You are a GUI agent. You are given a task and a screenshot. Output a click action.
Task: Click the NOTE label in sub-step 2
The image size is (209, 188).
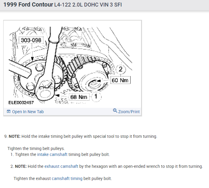pos(21,166)
